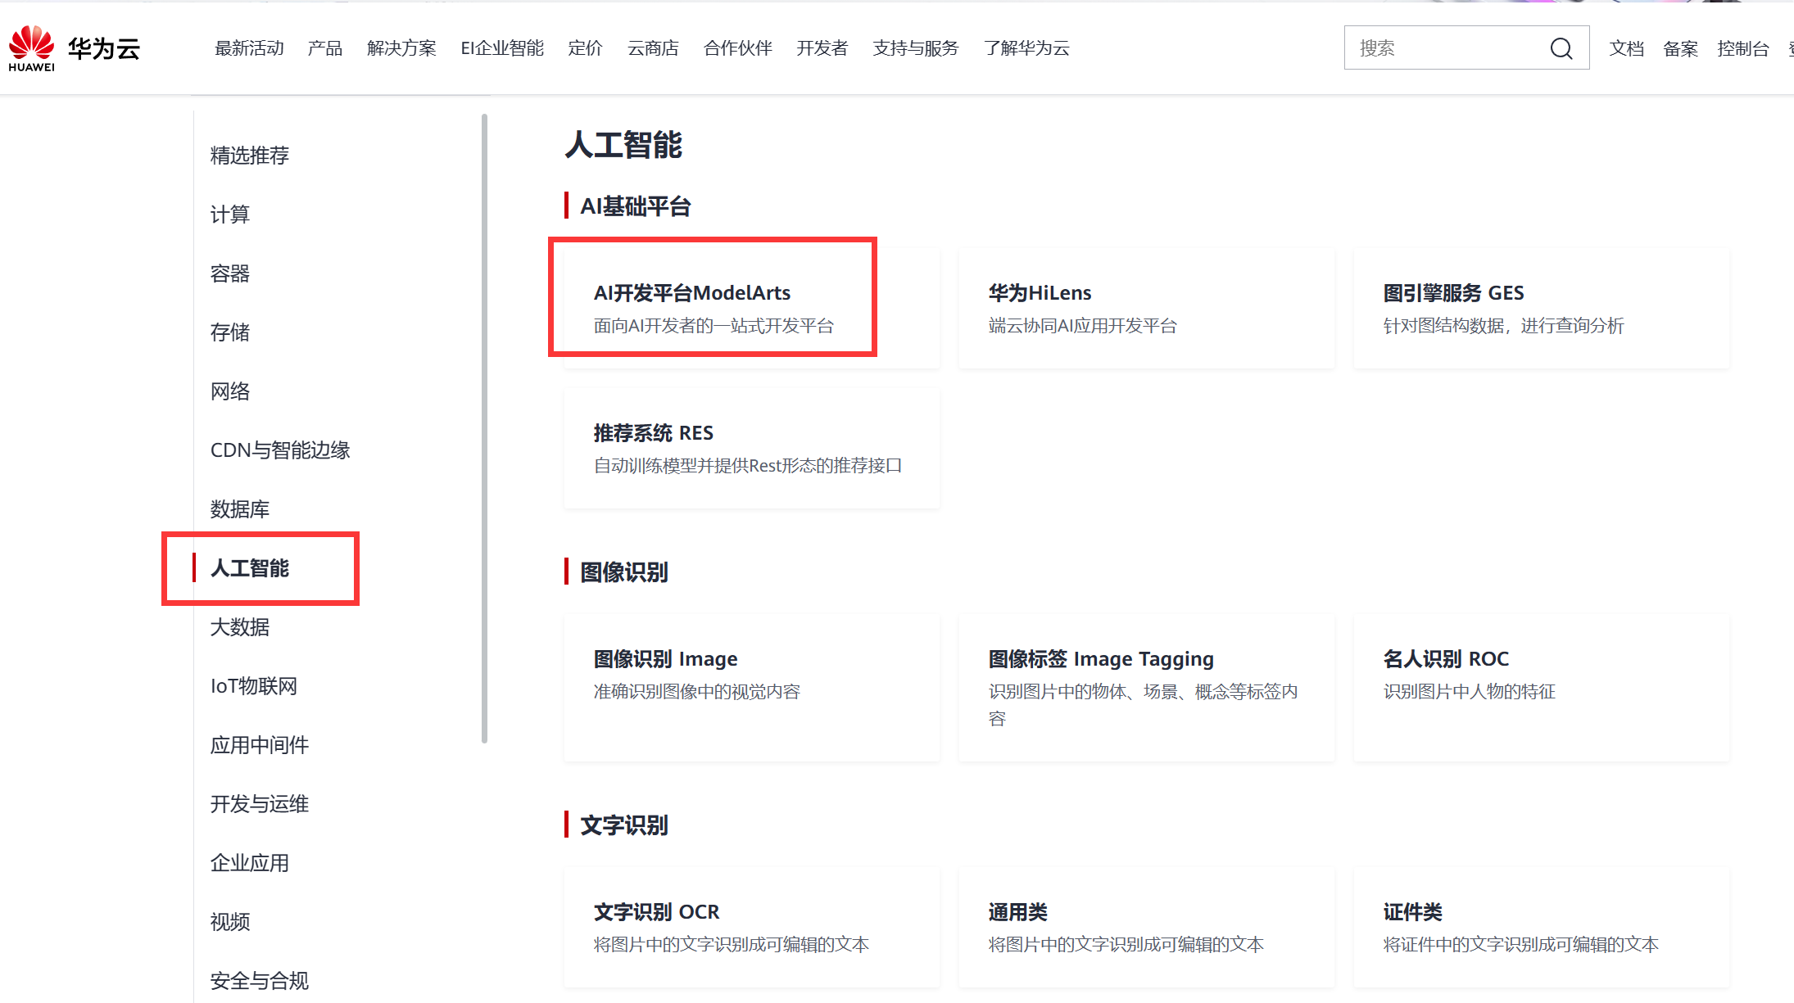This screenshot has height=1003, width=1794.
Task: Select CDN与智能边缘 in the sidebar
Action: pos(280,450)
